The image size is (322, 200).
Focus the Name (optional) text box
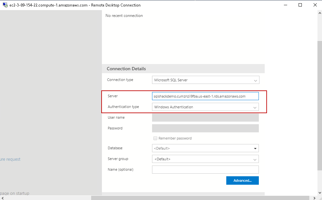tap(205, 170)
